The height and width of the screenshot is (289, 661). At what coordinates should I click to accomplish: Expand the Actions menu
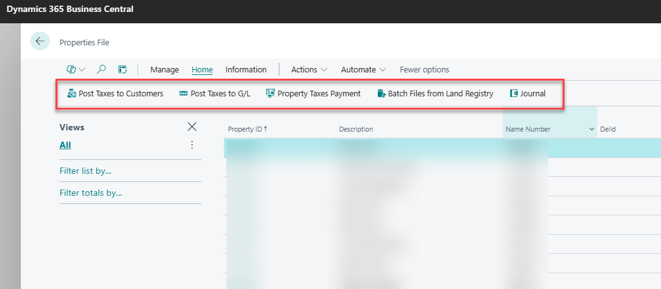(309, 69)
